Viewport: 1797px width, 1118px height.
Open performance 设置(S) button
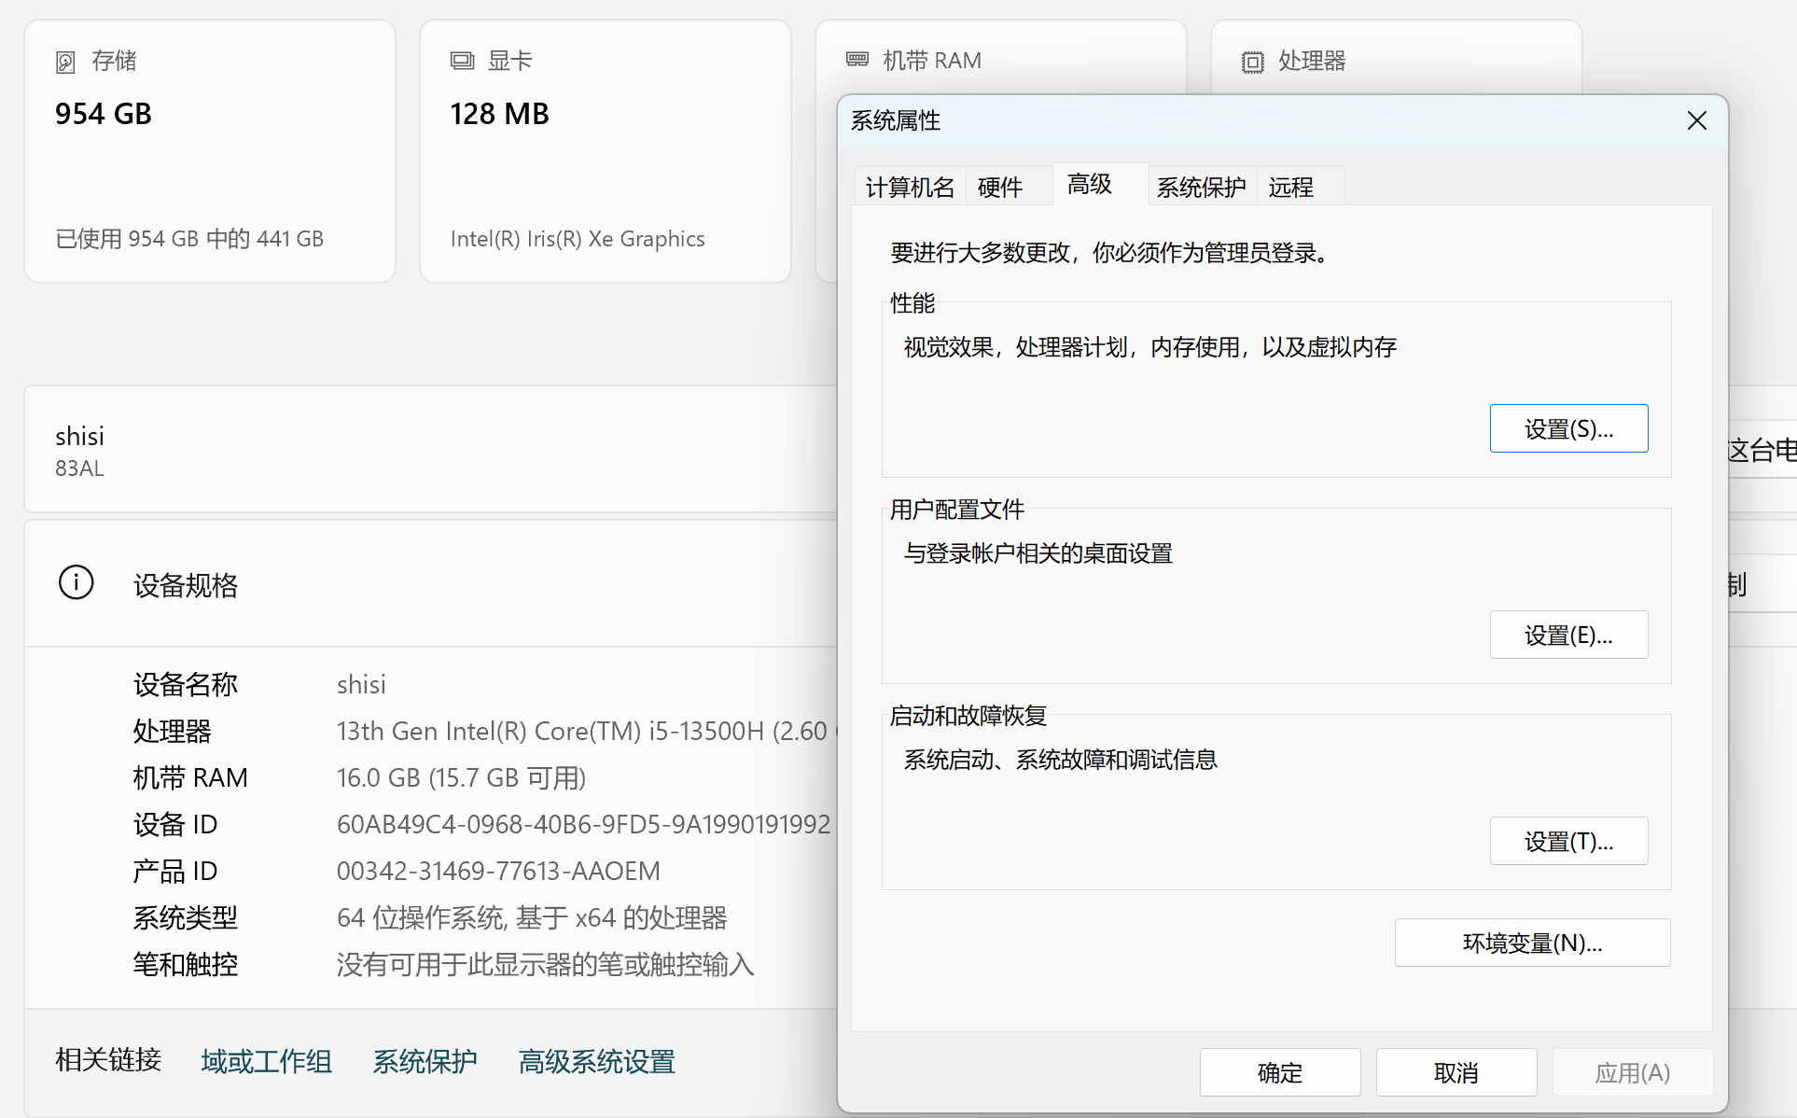1568,429
